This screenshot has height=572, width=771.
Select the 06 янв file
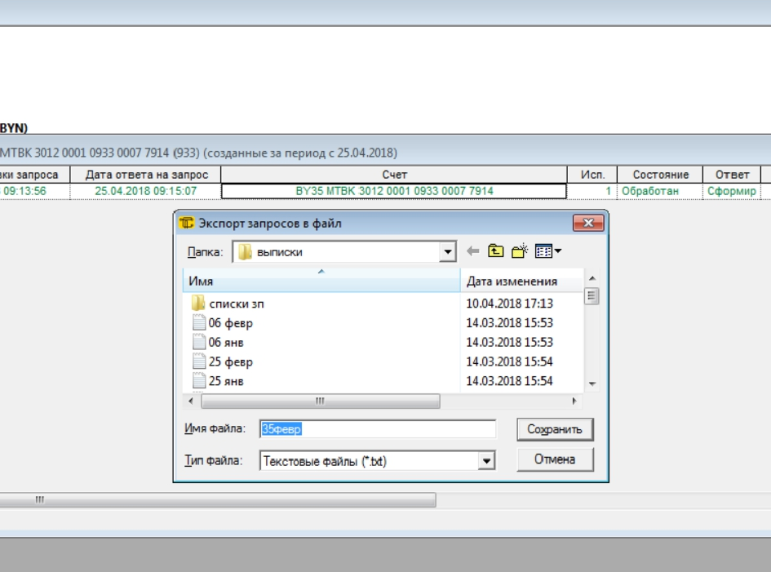(226, 343)
